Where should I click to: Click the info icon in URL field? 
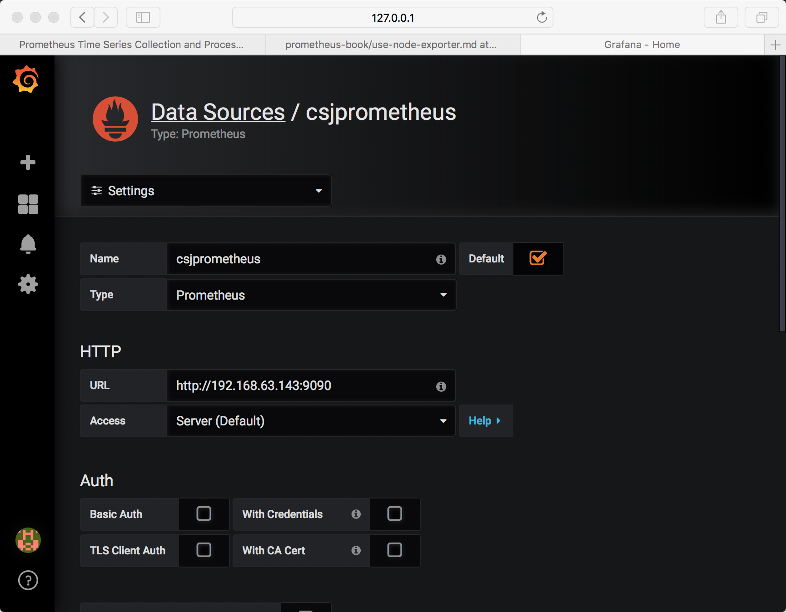(x=441, y=386)
